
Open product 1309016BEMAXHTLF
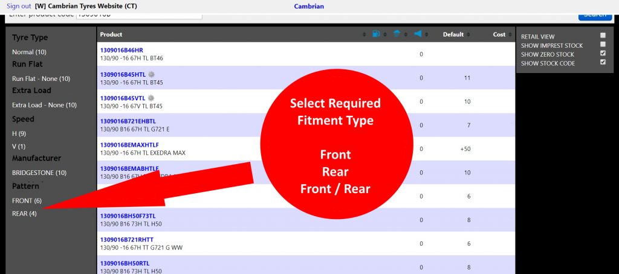click(129, 145)
